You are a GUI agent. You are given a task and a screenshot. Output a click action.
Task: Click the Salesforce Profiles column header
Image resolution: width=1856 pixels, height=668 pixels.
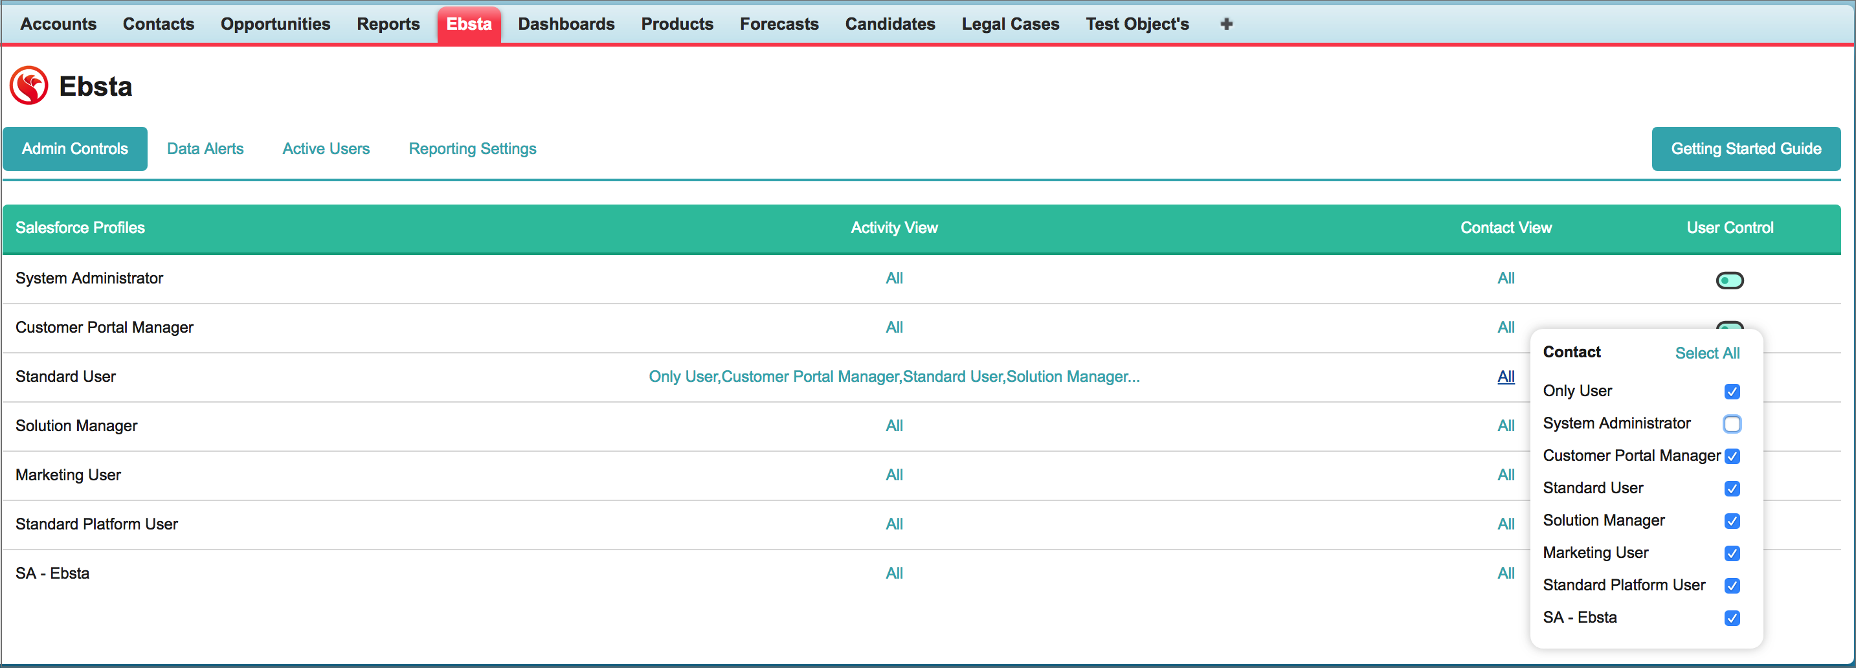tap(80, 228)
